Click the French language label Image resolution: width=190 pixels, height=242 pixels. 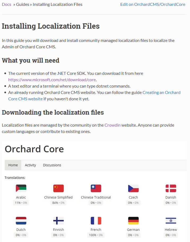(x=96, y=230)
